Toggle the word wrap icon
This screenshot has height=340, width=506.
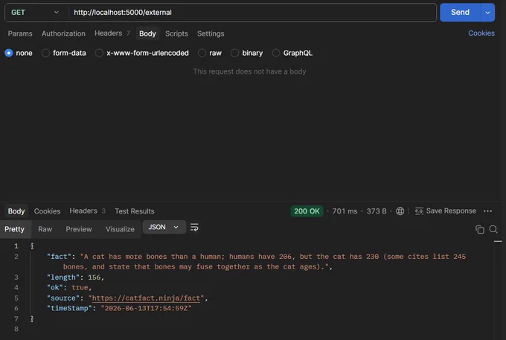194,227
